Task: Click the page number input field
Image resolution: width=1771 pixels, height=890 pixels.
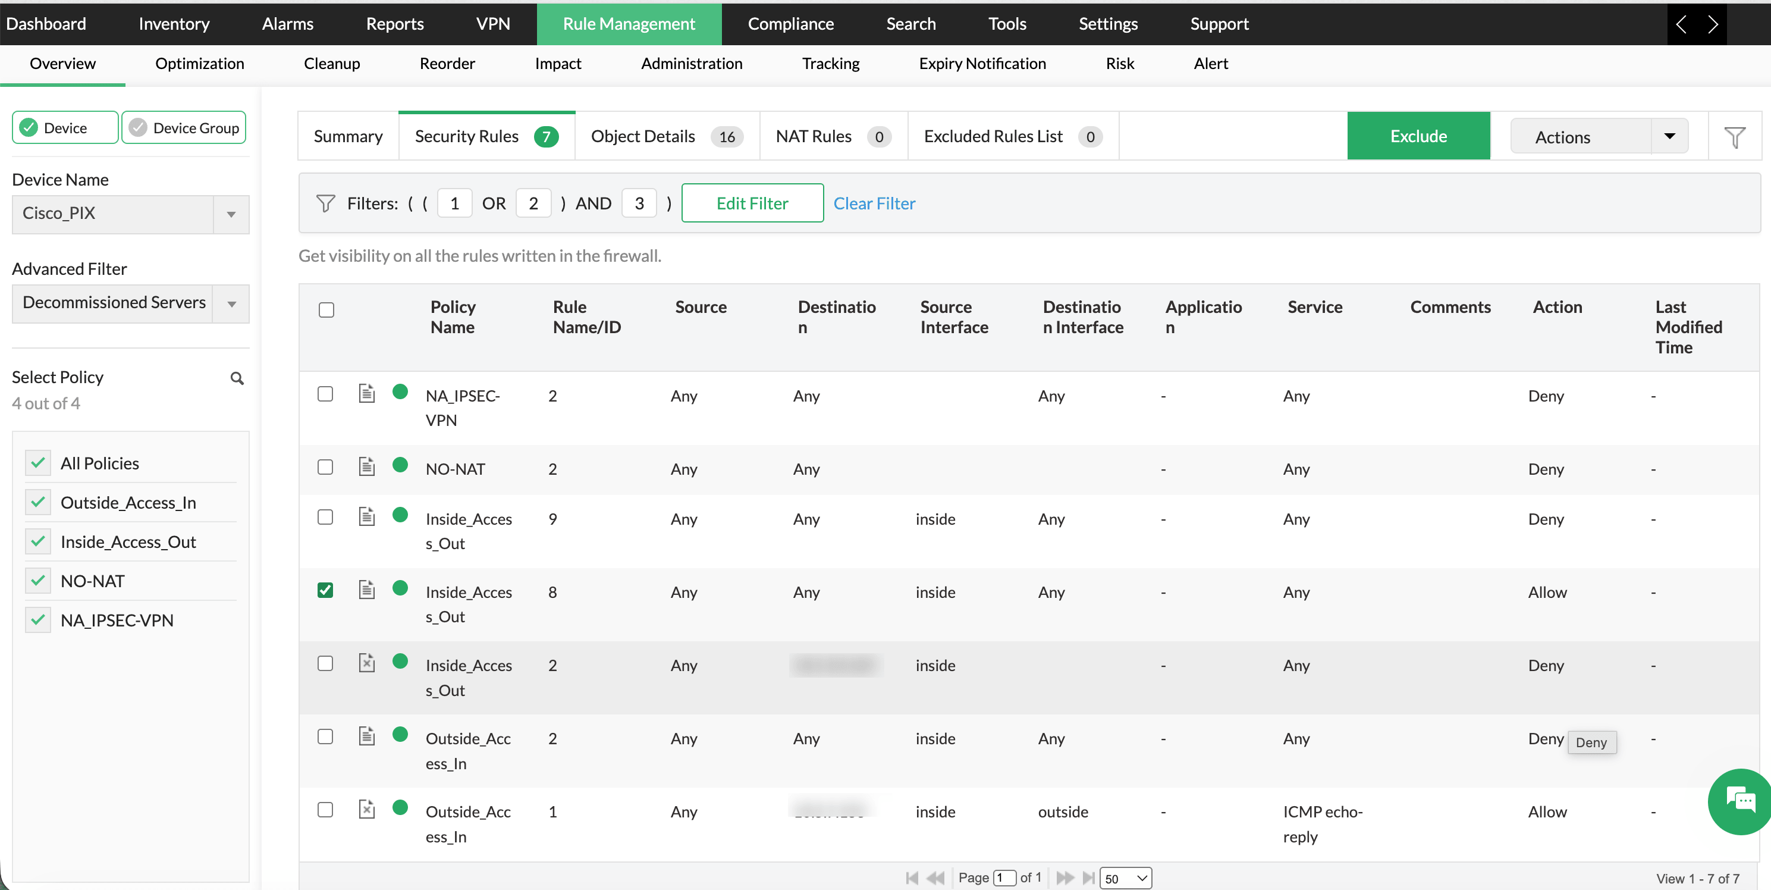Action: tap(1004, 878)
